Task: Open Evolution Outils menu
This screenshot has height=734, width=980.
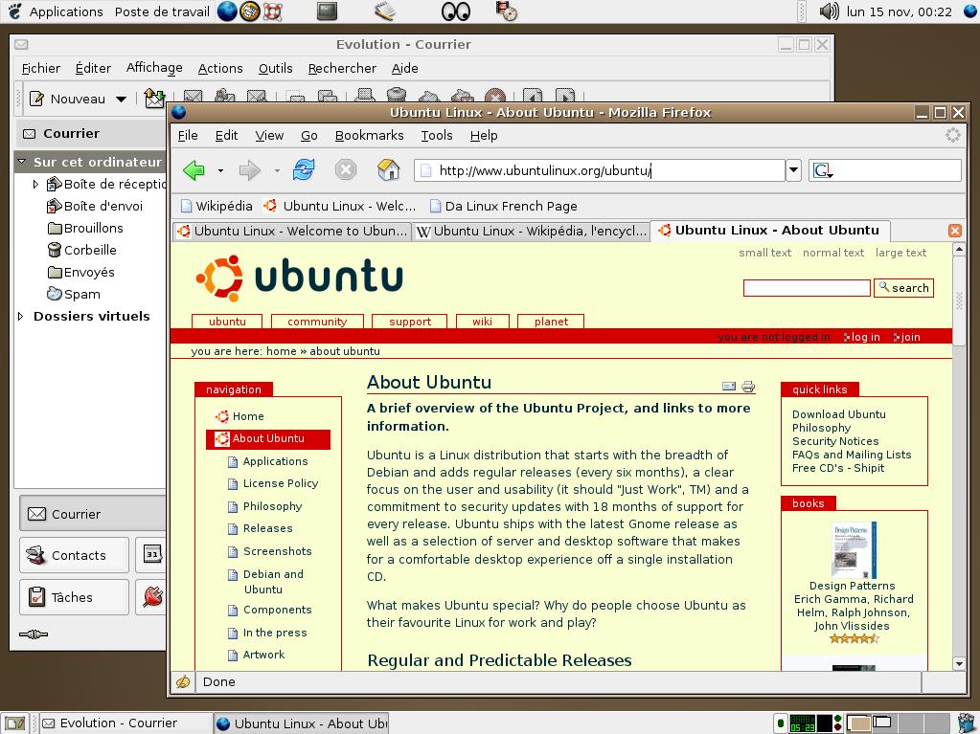Action: click(275, 68)
